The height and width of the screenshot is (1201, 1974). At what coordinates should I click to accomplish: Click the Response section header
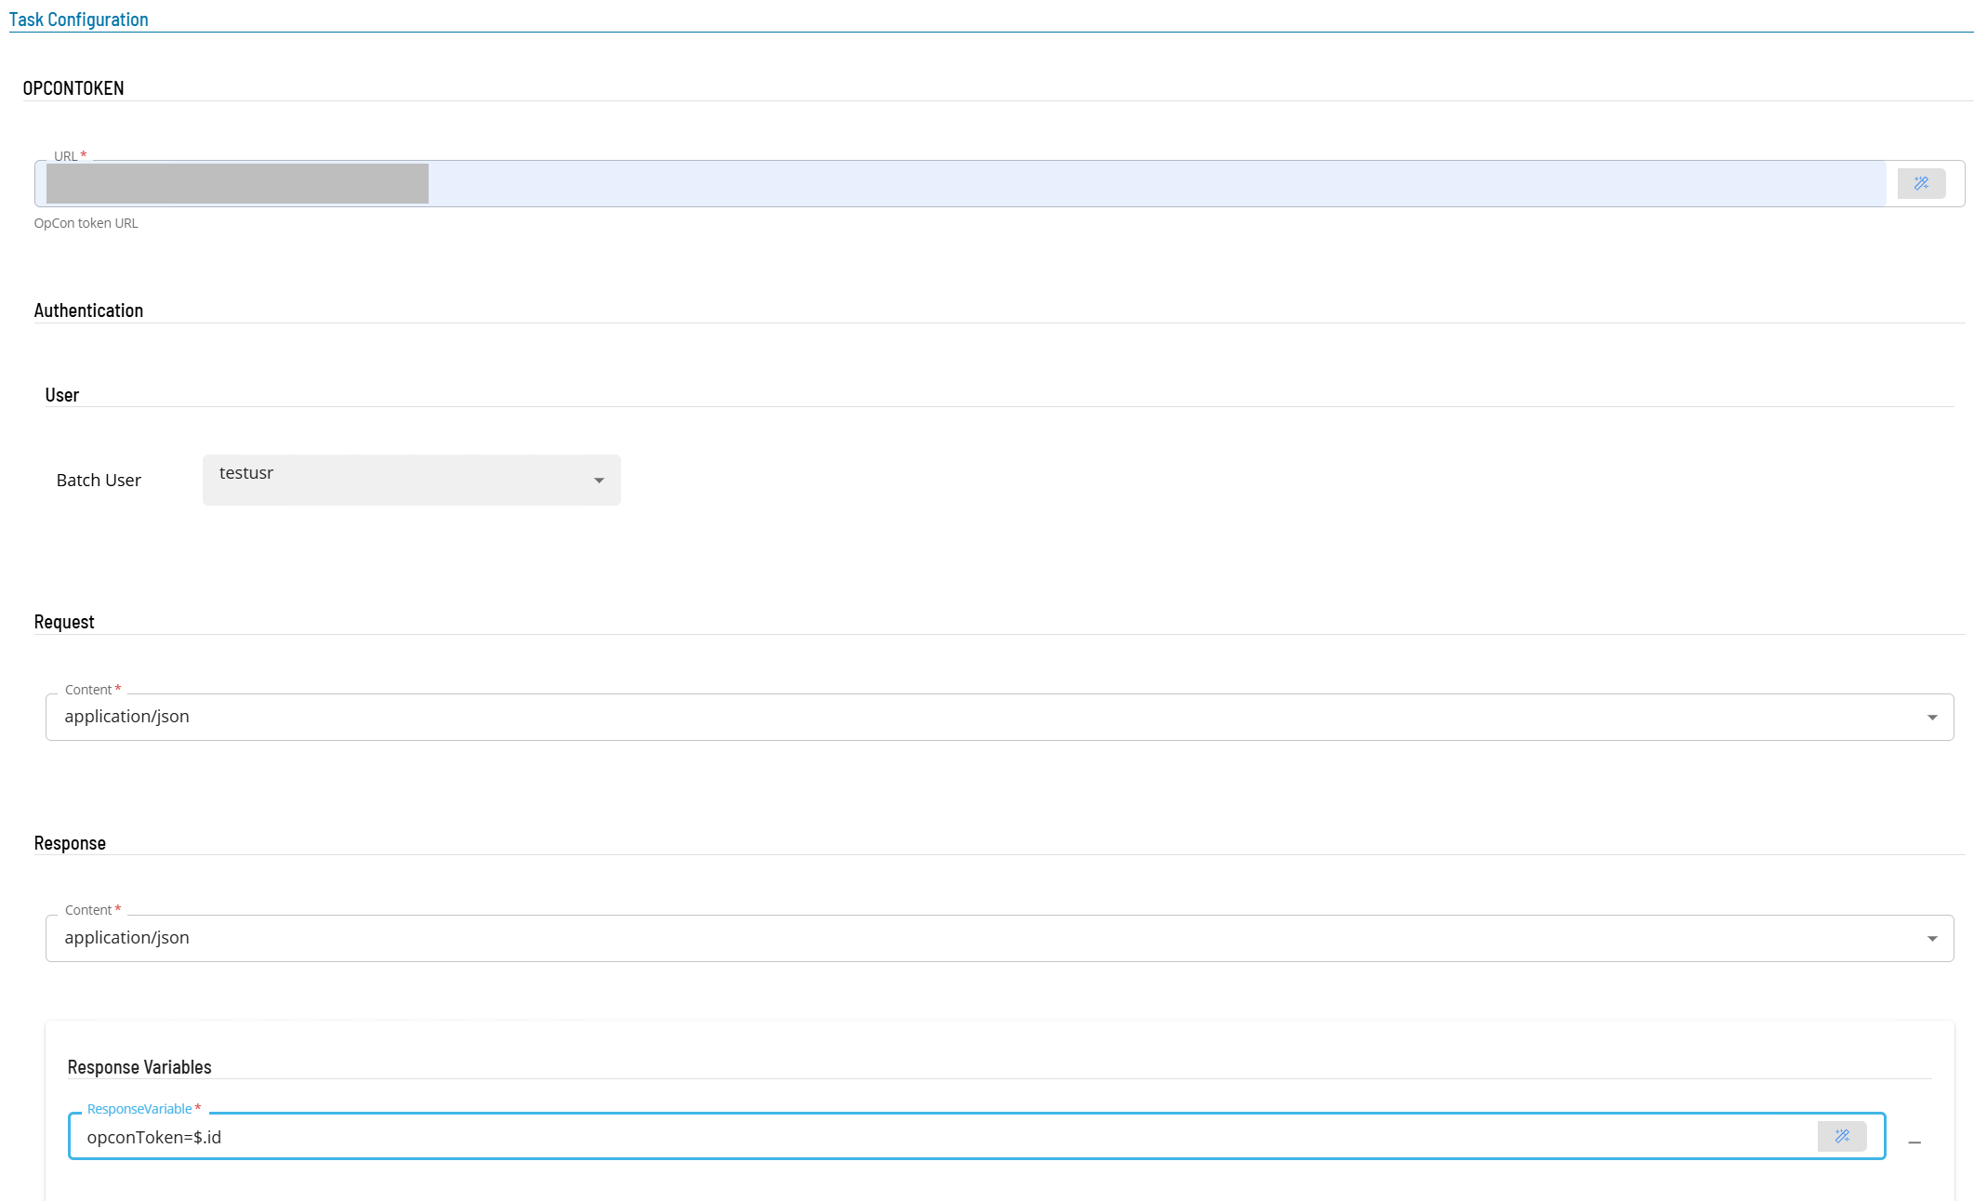70,843
